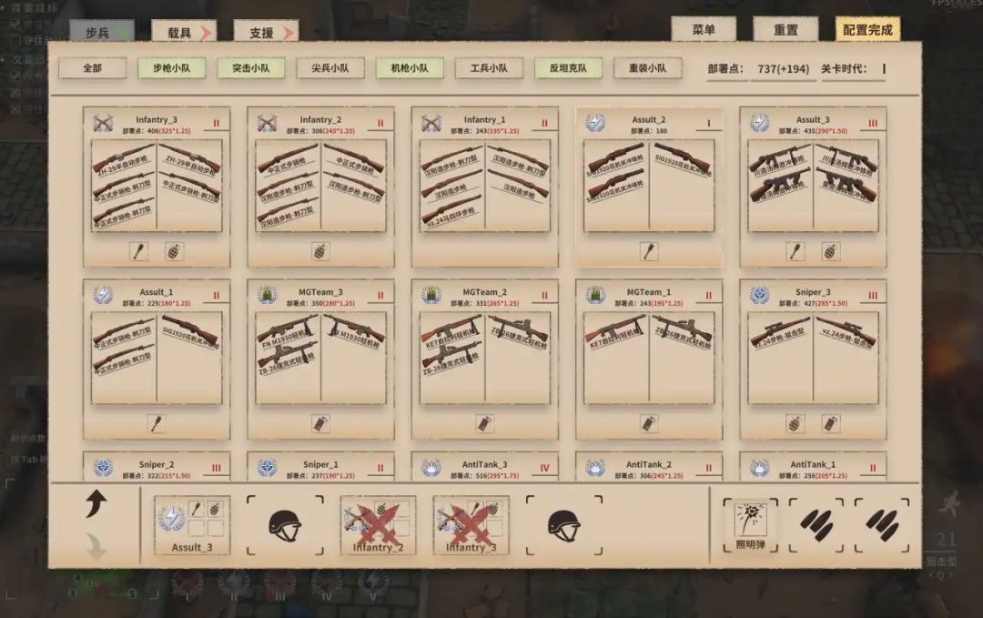Click the AntiTank_2 crown badge icon
This screenshot has width=983, height=618.
click(595, 468)
